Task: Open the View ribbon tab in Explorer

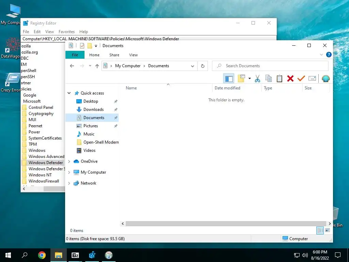Action: click(133, 55)
